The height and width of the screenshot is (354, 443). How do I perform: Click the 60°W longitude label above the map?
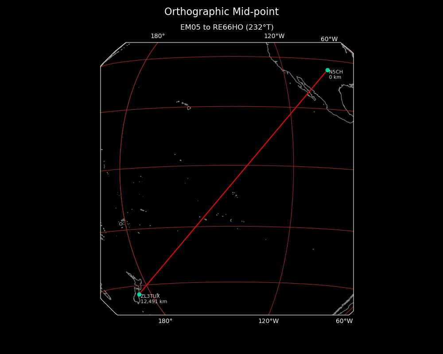click(329, 39)
